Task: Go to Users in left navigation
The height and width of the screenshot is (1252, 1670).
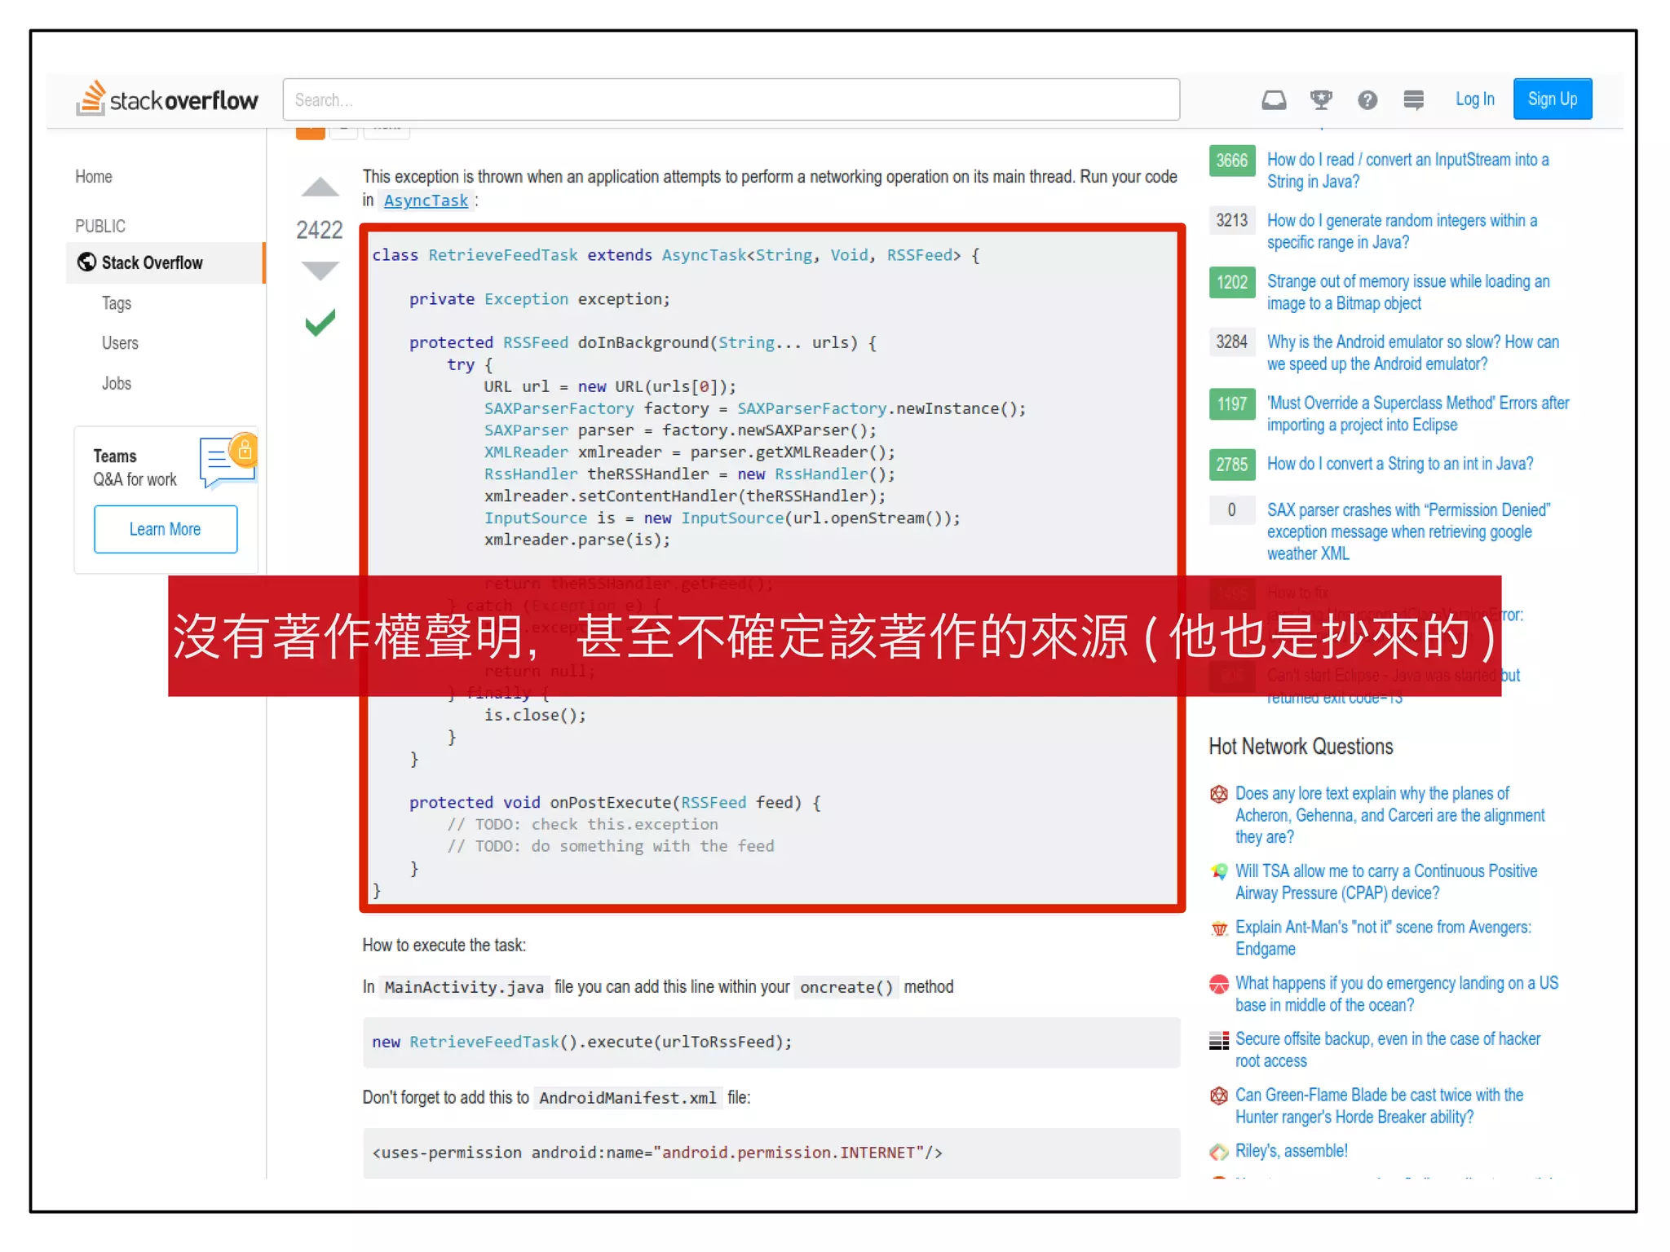Action: tap(120, 343)
